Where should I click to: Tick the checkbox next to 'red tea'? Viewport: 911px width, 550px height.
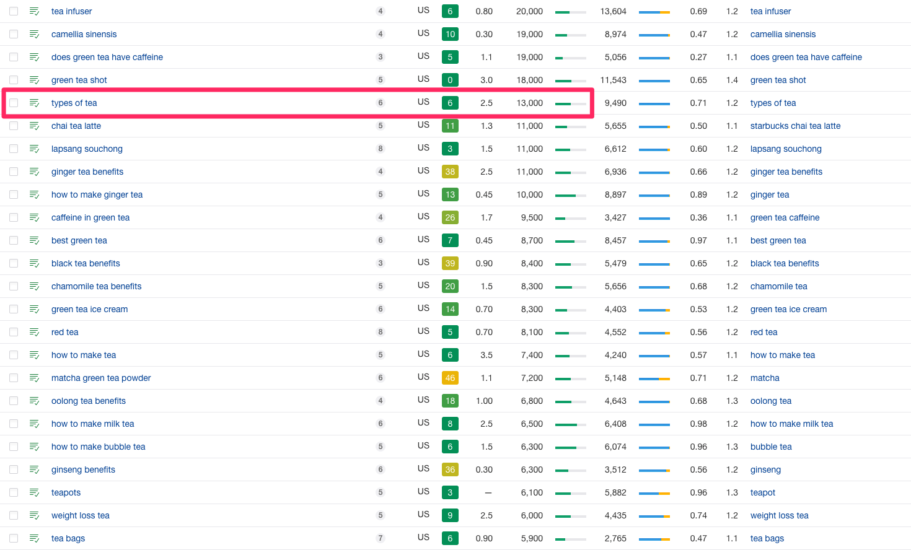click(14, 332)
